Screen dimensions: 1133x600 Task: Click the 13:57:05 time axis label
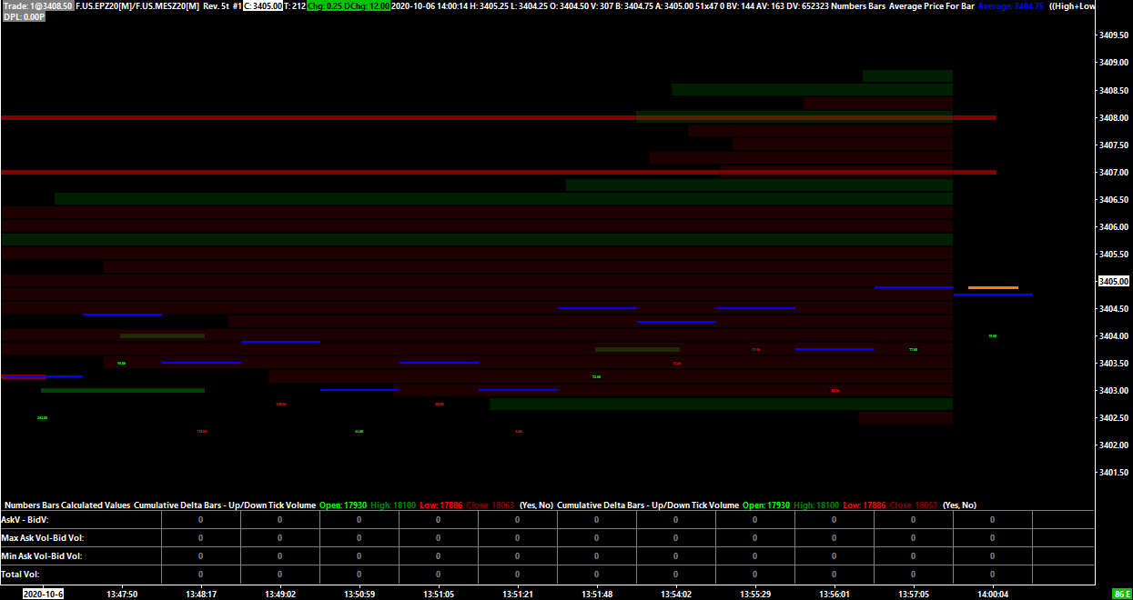coord(914,594)
